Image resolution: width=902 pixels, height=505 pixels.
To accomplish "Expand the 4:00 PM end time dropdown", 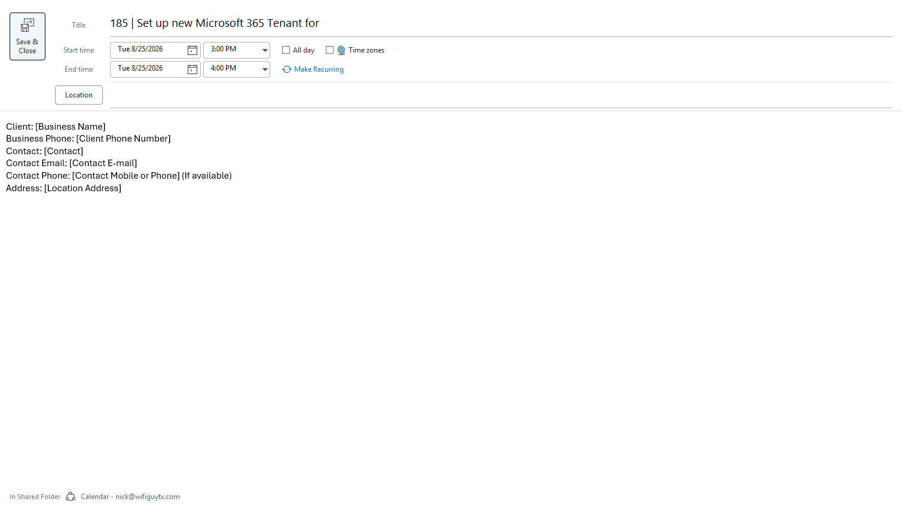I will [x=265, y=69].
